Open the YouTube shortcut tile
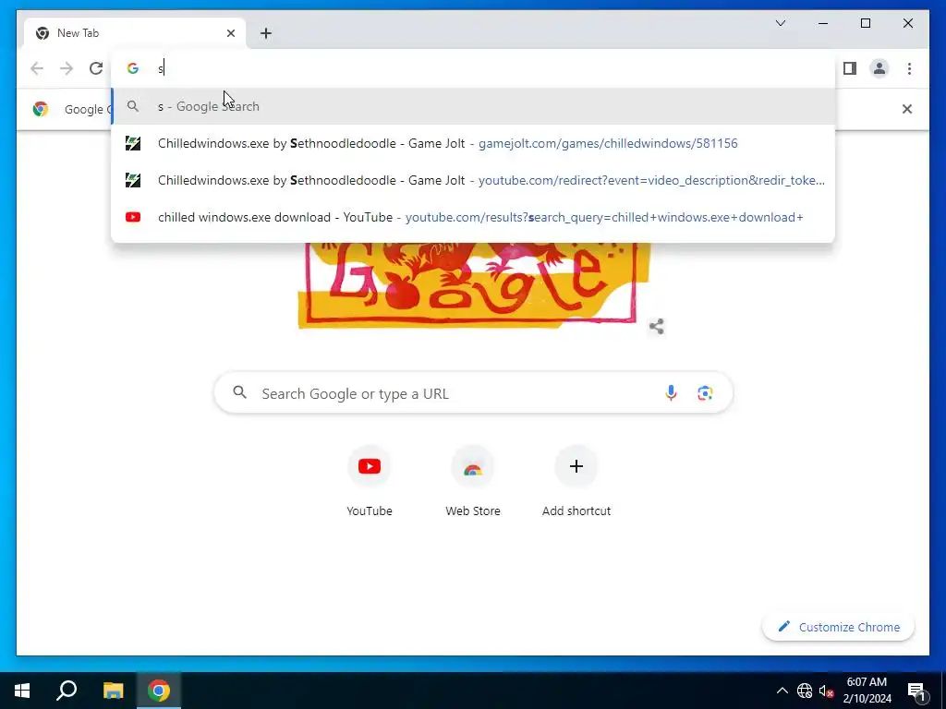 tap(370, 481)
